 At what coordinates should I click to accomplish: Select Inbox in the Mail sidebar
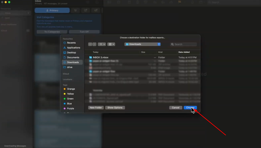coord(16,13)
